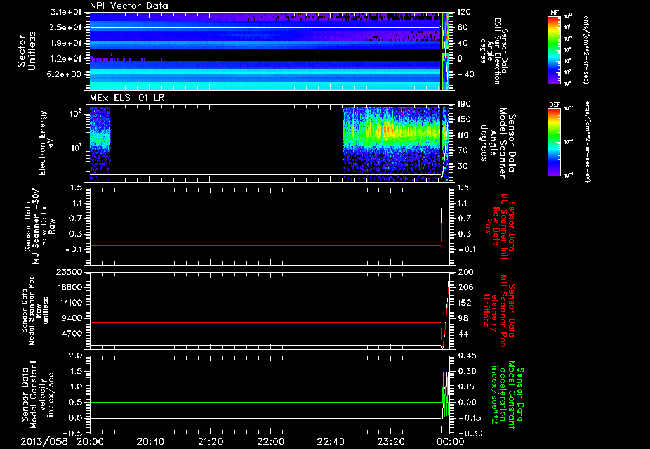The image size is (650, 449).
Task: Click the "20:40" time tick label
Action: 150,441
